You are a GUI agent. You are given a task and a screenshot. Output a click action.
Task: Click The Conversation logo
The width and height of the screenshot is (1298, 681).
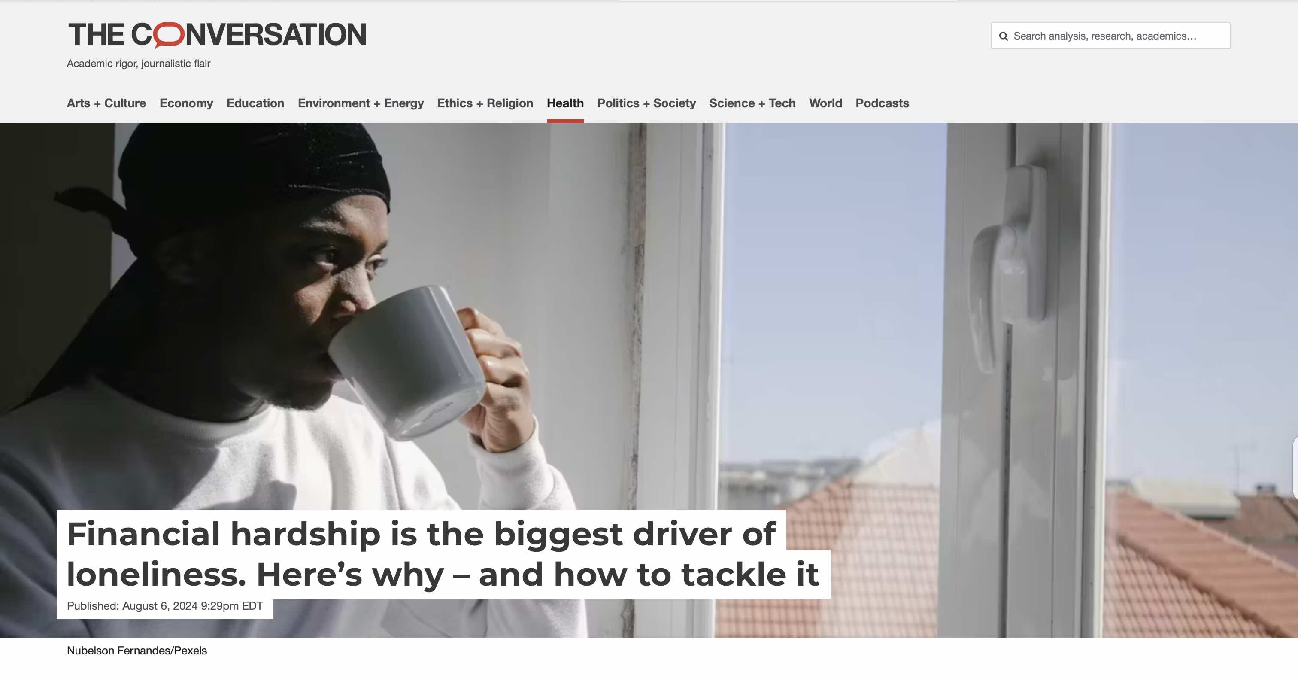tap(217, 35)
